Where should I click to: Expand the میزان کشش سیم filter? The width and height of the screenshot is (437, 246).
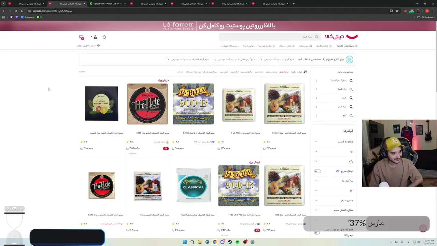[x=334, y=210]
